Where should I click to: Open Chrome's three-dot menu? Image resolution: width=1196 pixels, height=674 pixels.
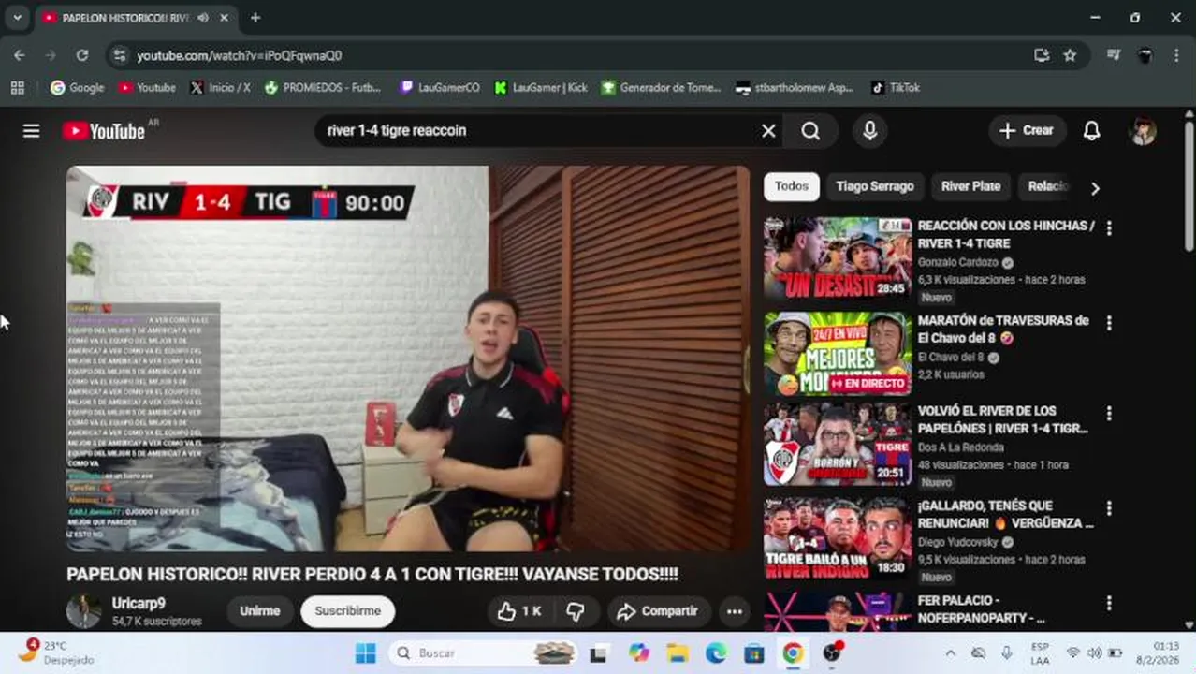point(1176,55)
